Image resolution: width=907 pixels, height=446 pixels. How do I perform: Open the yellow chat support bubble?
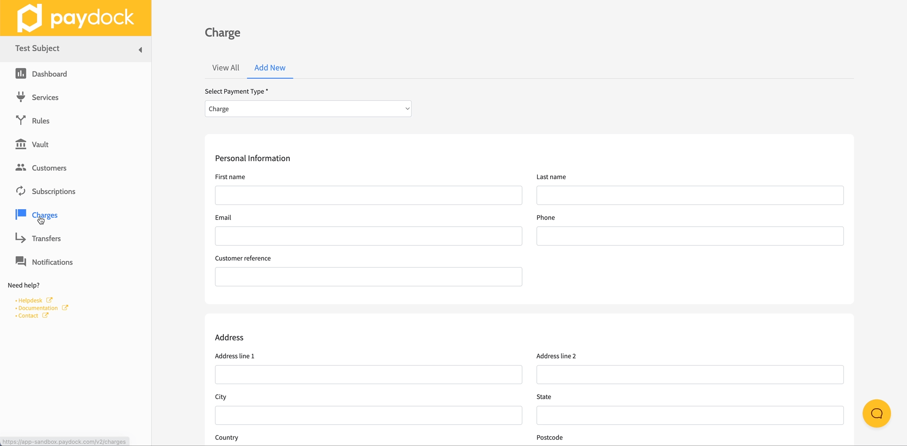click(876, 413)
